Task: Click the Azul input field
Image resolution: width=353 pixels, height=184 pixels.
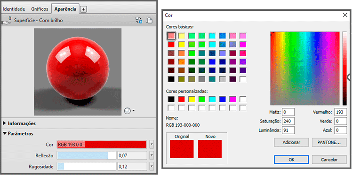Action: (x=340, y=130)
